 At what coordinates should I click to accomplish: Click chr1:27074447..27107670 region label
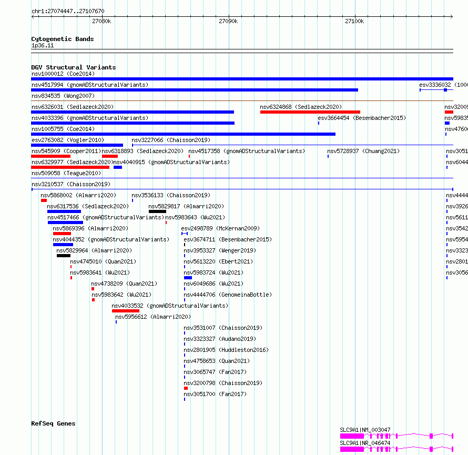coord(68,11)
